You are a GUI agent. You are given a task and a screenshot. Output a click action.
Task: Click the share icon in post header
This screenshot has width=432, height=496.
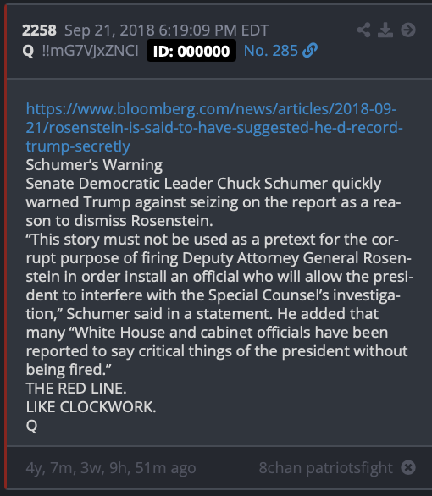point(363,30)
